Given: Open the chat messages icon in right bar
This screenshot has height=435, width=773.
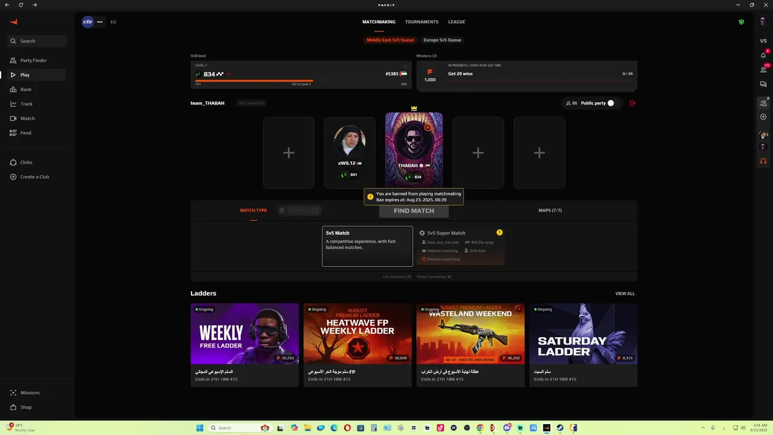Looking at the screenshot, I should pos(763,84).
